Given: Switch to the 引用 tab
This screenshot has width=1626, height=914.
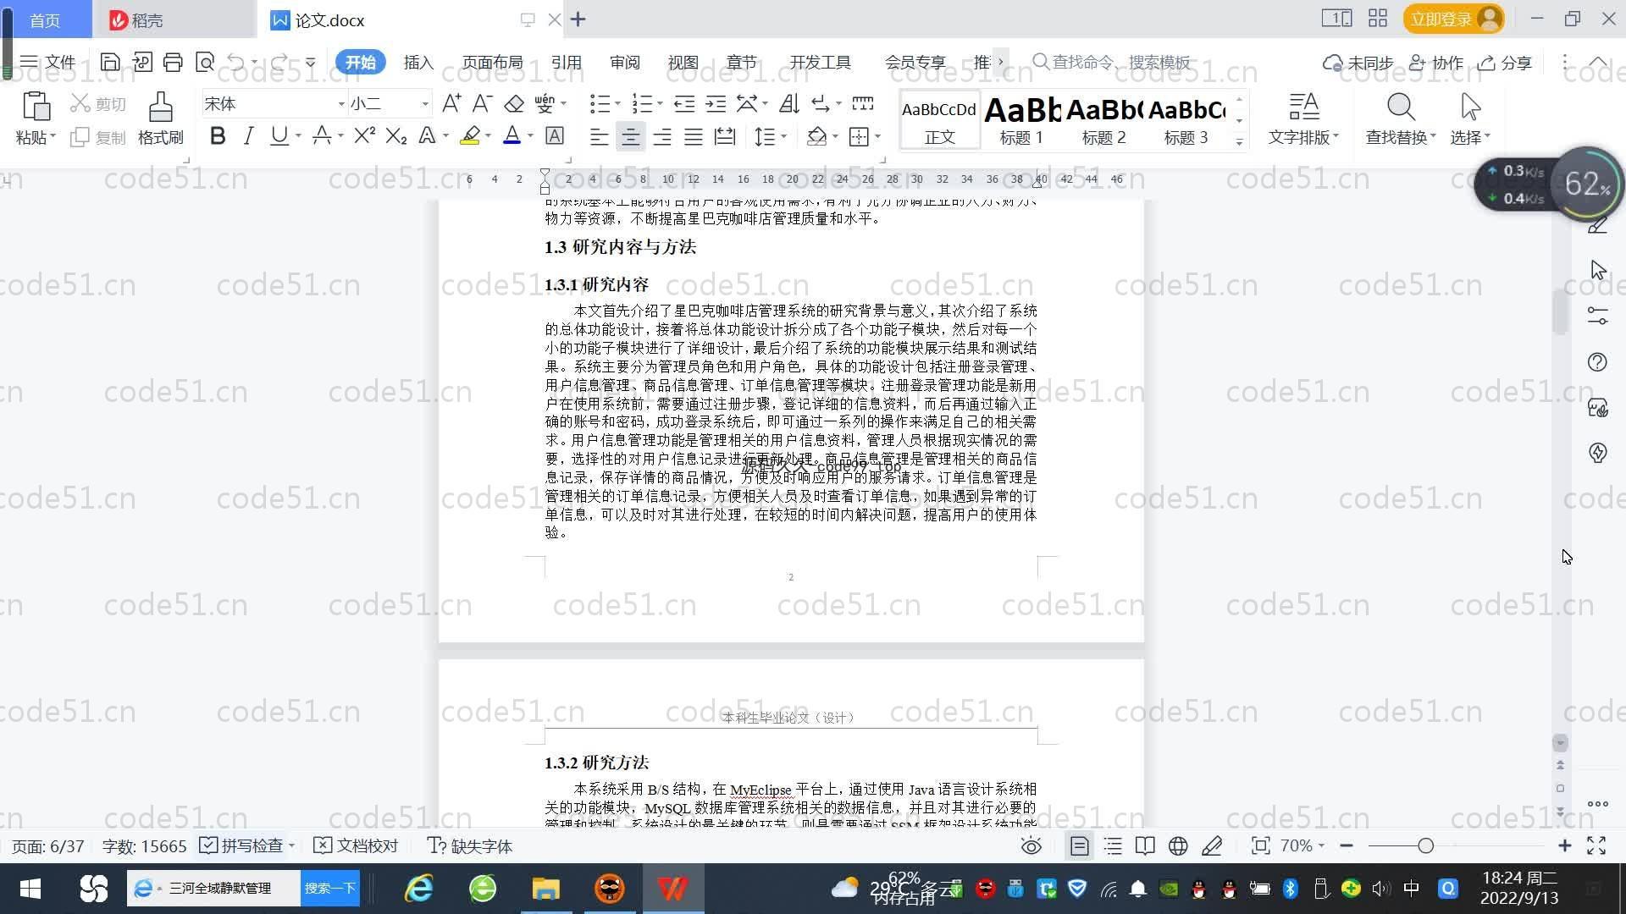Looking at the screenshot, I should tap(566, 62).
